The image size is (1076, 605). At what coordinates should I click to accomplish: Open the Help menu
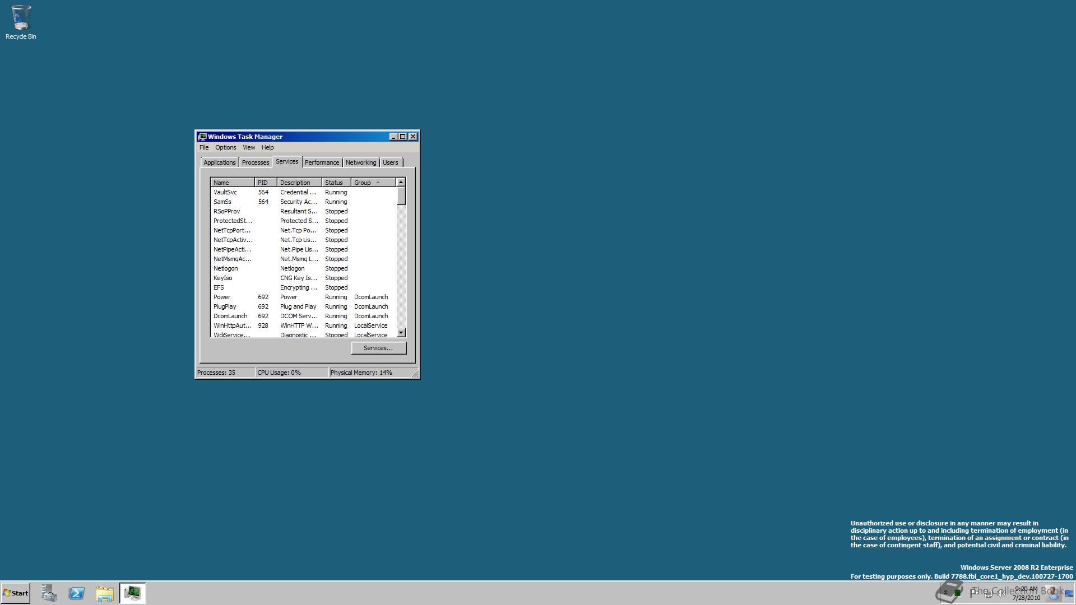tap(268, 147)
